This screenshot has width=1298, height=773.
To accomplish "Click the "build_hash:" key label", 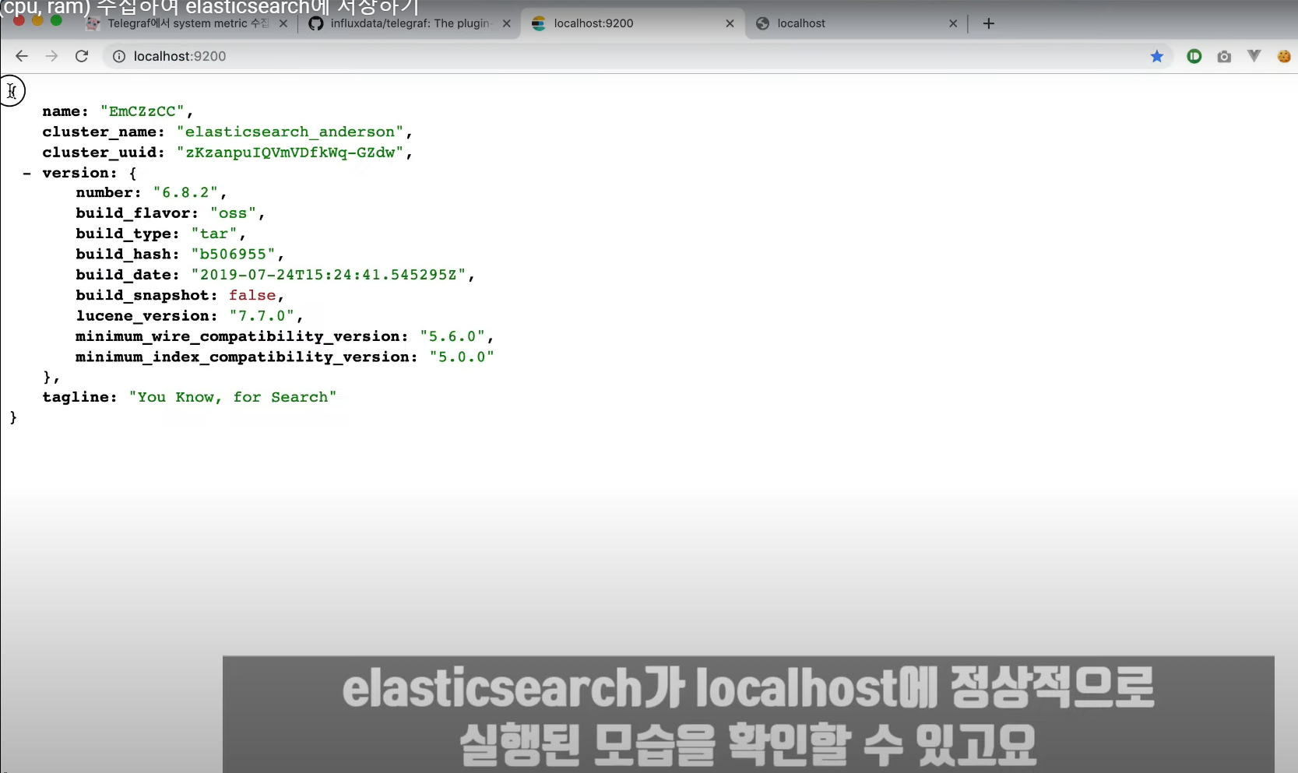I will coord(128,254).
